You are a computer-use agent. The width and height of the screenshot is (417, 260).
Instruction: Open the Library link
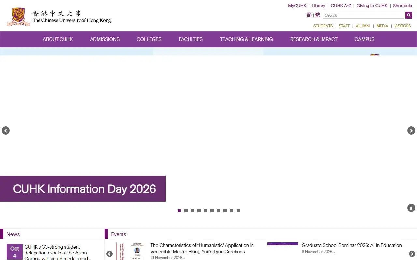coord(318,6)
